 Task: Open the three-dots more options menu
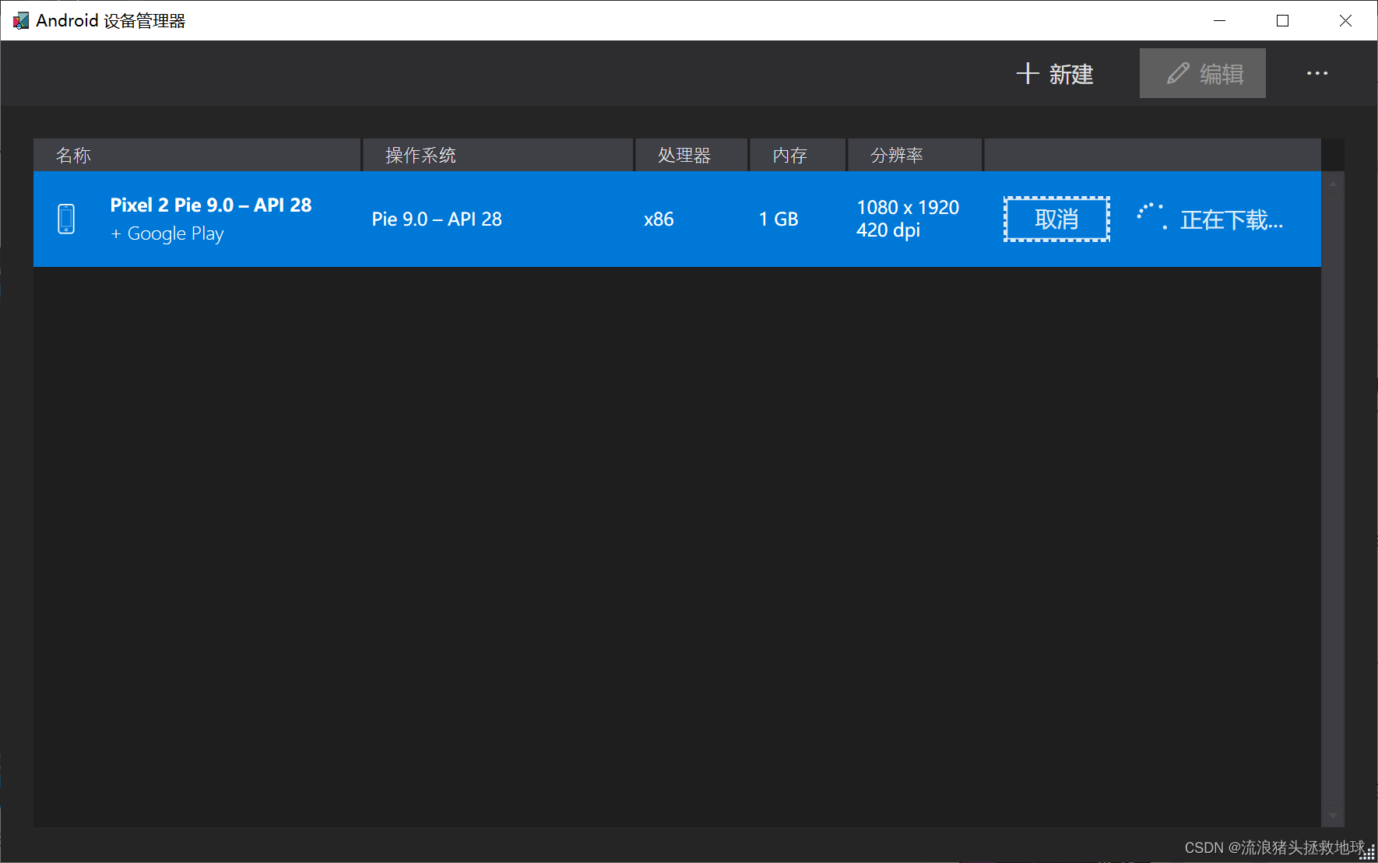click(1317, 74)
